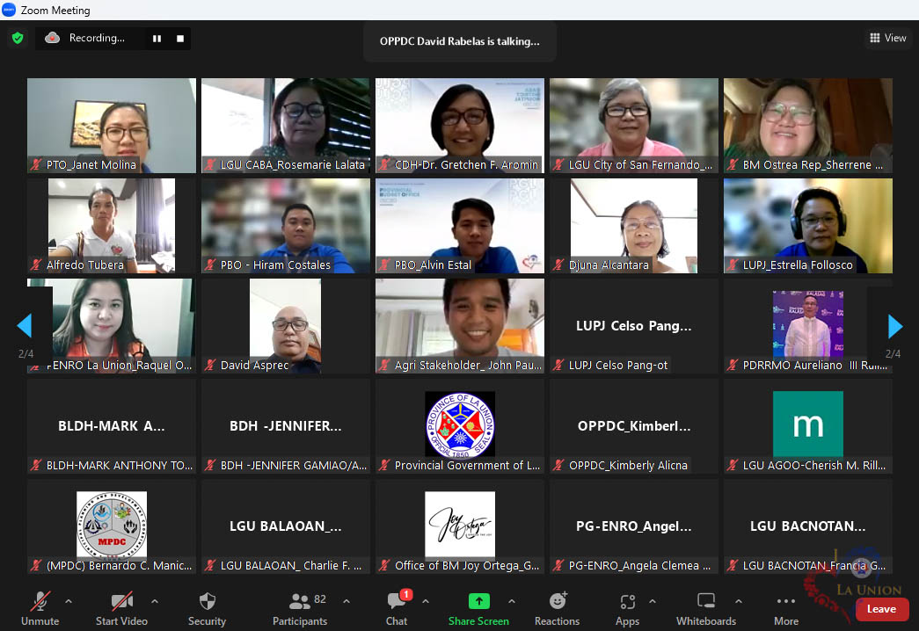
Task: Expand share screen options arrow
Action: pos(512,601)
